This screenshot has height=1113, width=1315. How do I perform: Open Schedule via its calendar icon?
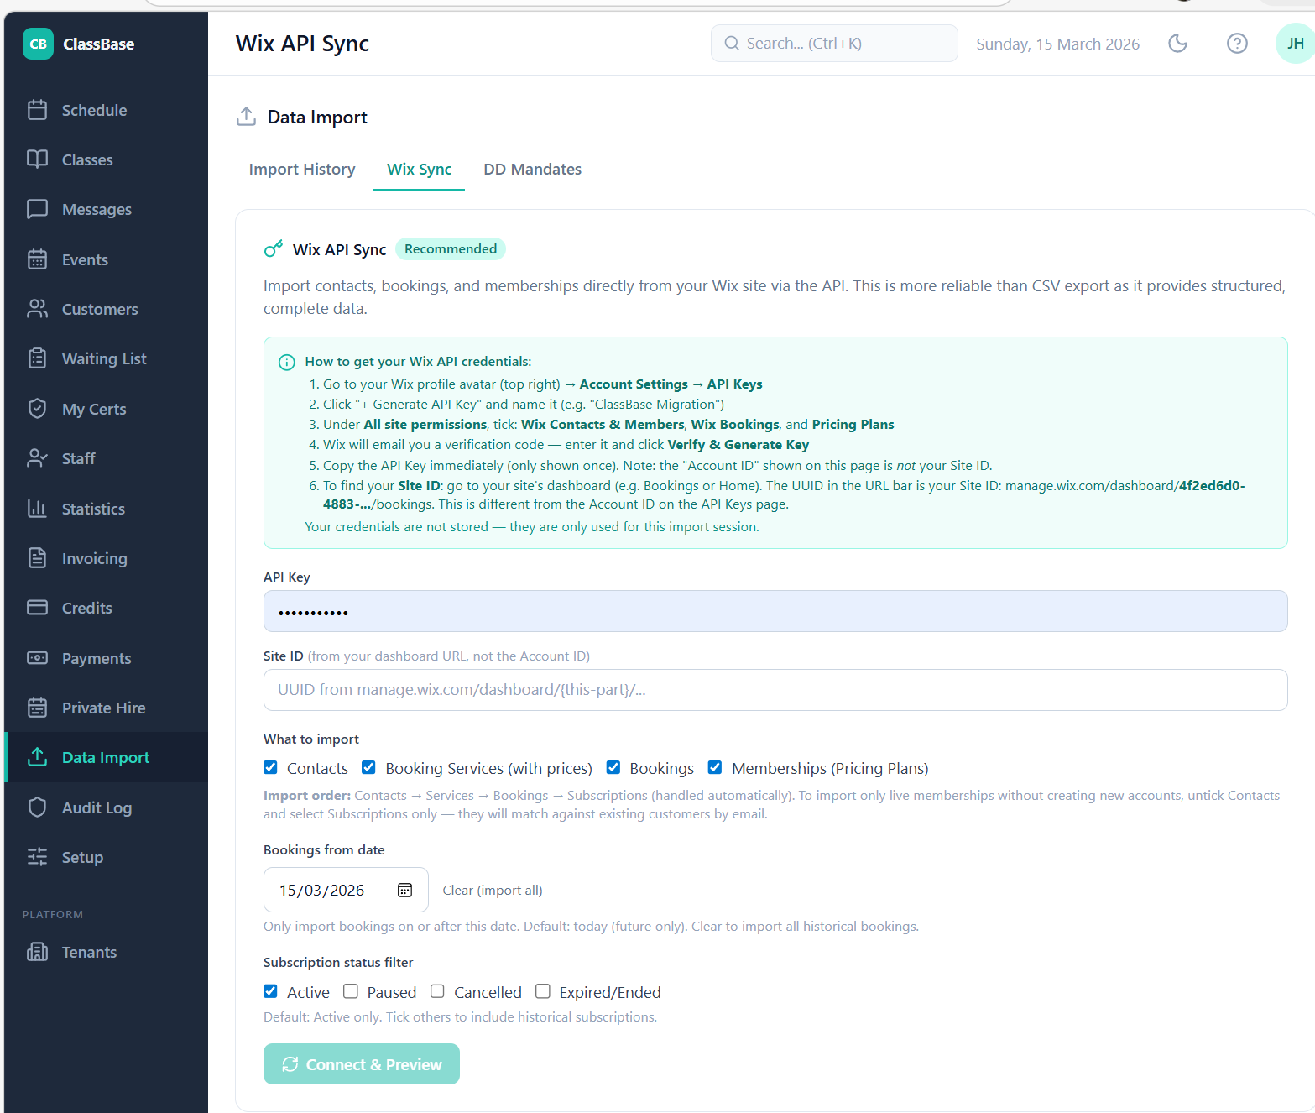pos(37,110)
